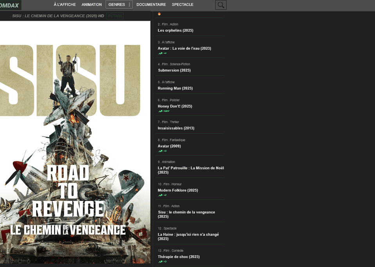Screen dimensions: 375x267
Task: Click the fire icon above the trending list
Action: point(159,13)
